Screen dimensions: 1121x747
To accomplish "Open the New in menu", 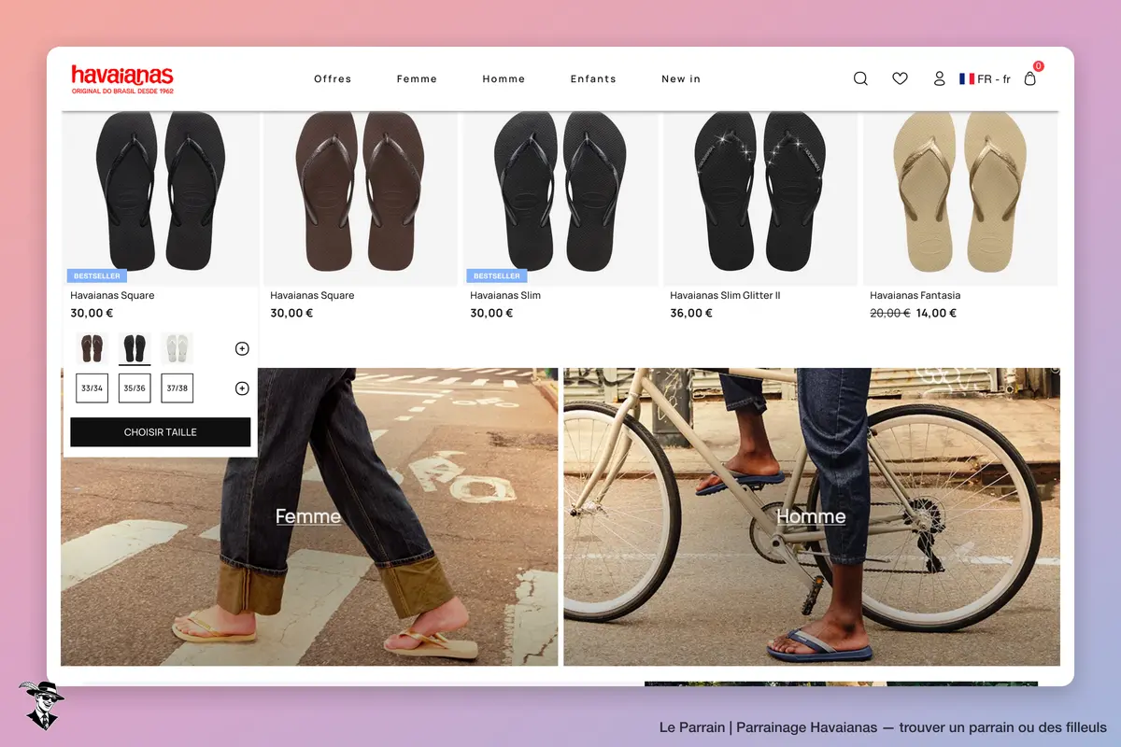I will coord(681,79).
